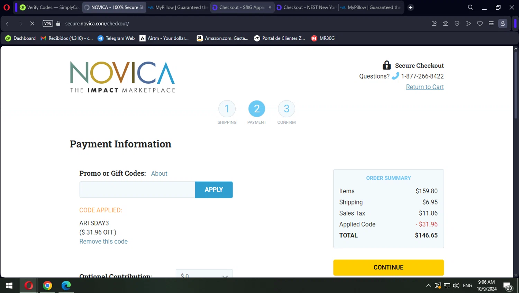Click the sync tray icon with orange dot
519x293 pixels.
click(x=438, y=285)
